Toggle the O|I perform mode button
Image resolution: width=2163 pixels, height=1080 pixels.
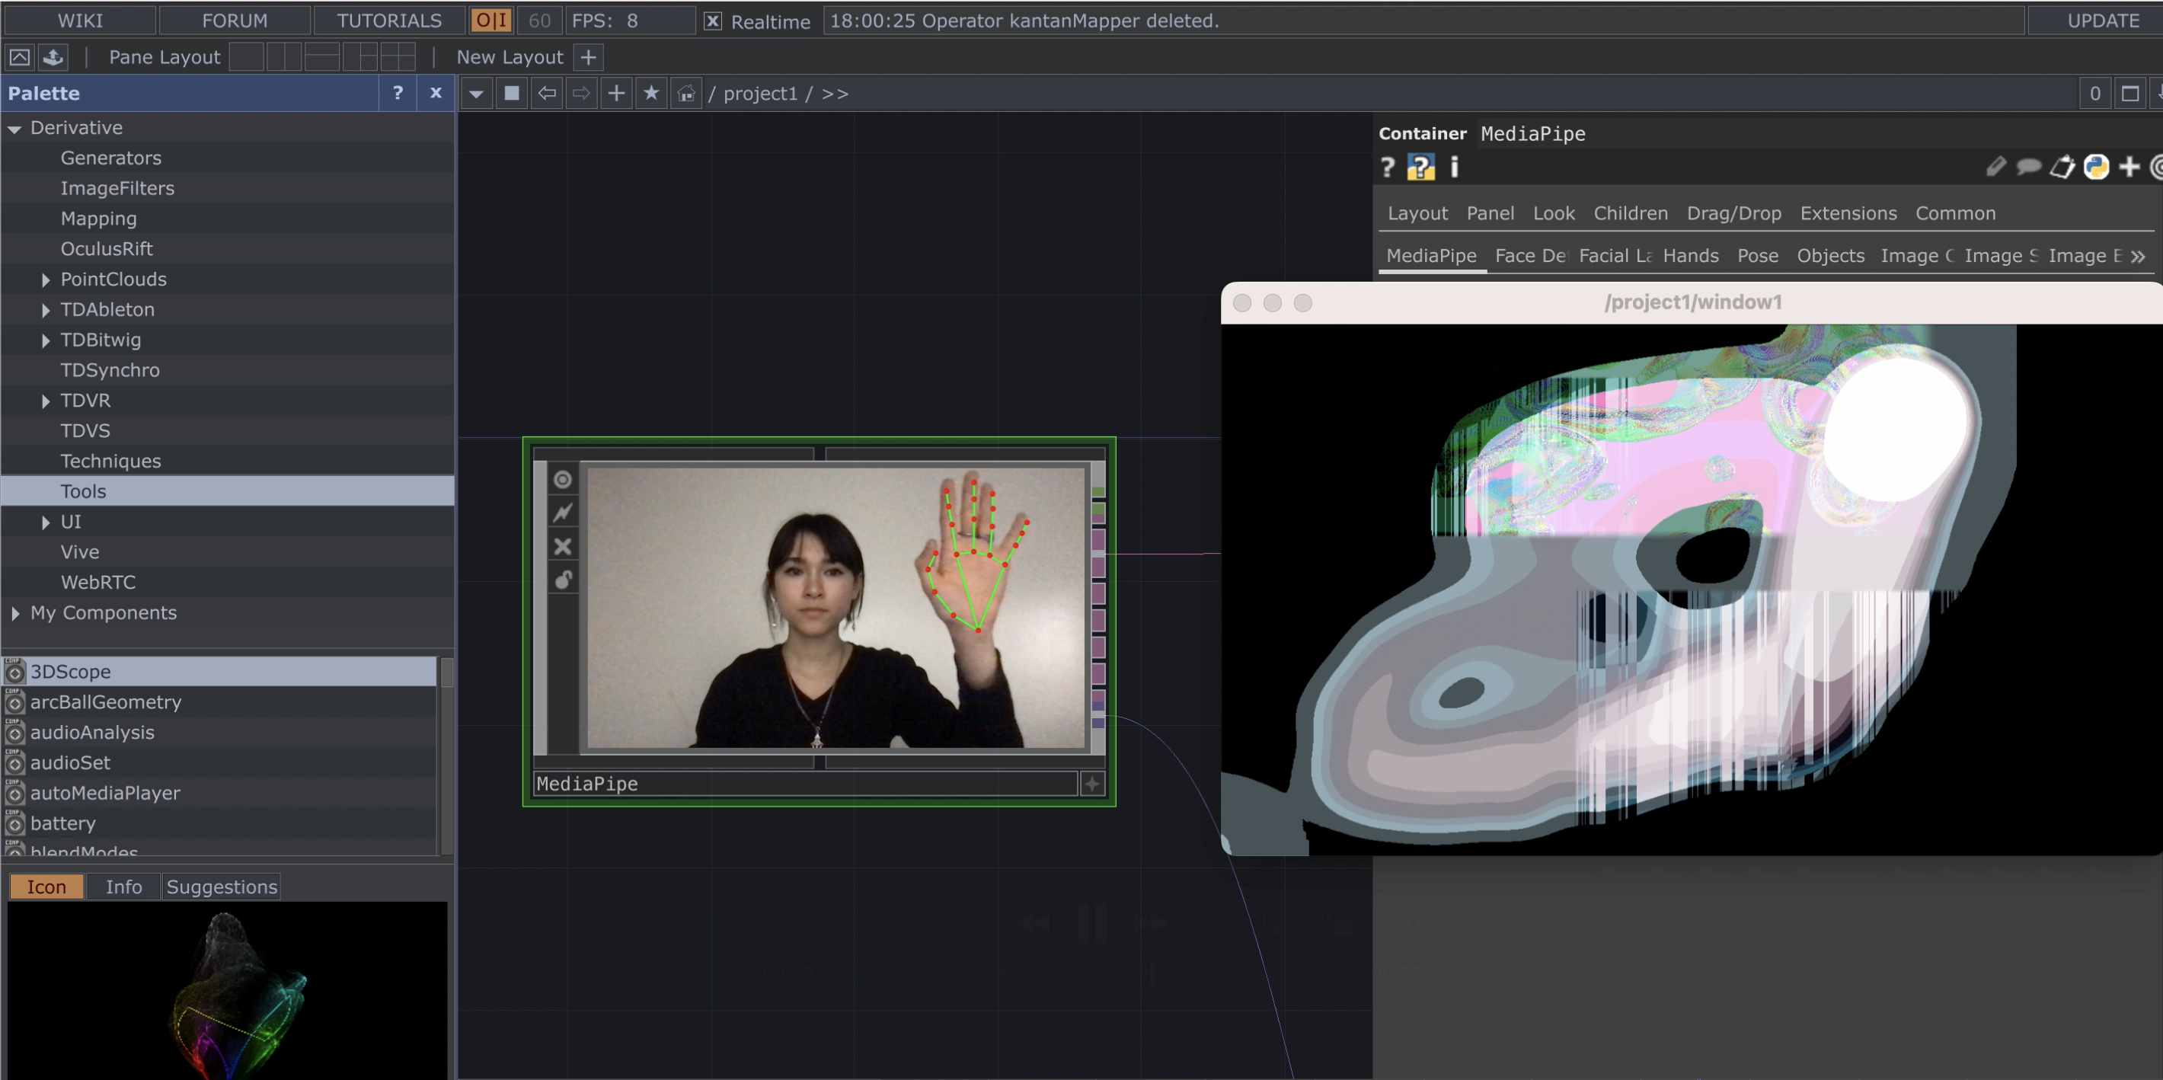pyautogui.click(x=491, y=20)
